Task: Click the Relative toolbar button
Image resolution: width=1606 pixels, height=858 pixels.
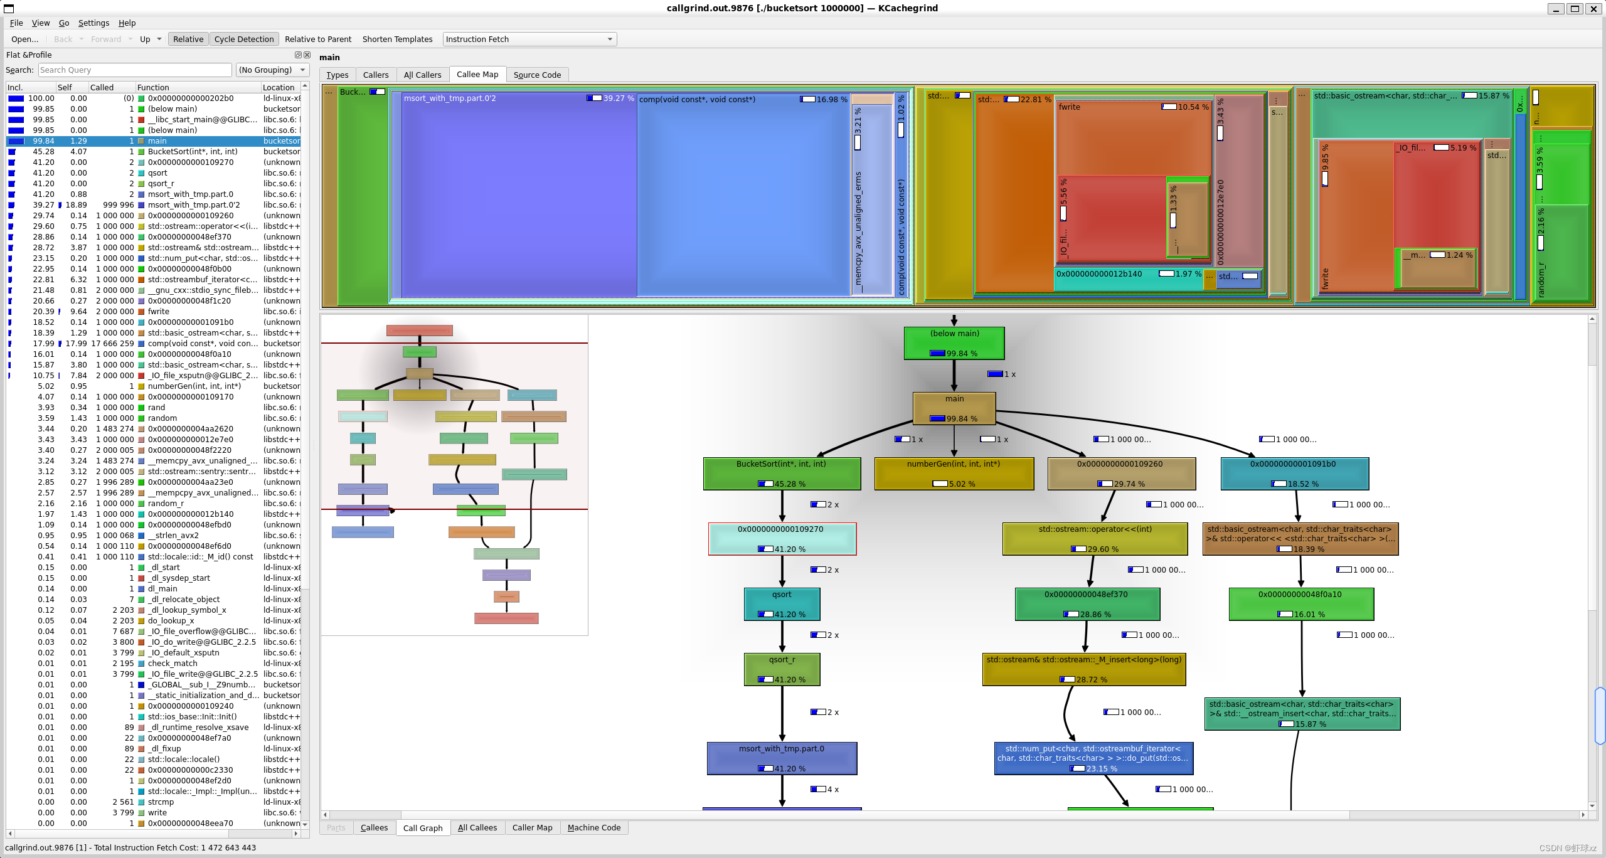Action: point(188,40)
